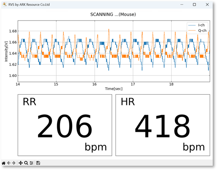217x170 pixels.
Task: Reset the plot view with Home icon
Action: [x=4, y=163]
